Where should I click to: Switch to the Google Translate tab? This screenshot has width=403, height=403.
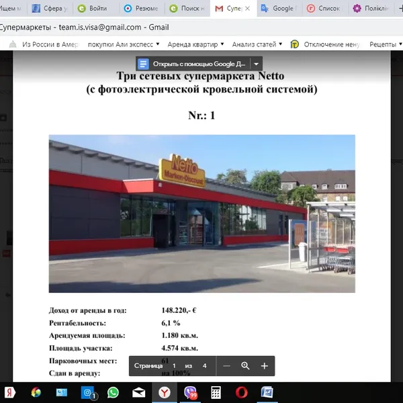tap(279, 9)
